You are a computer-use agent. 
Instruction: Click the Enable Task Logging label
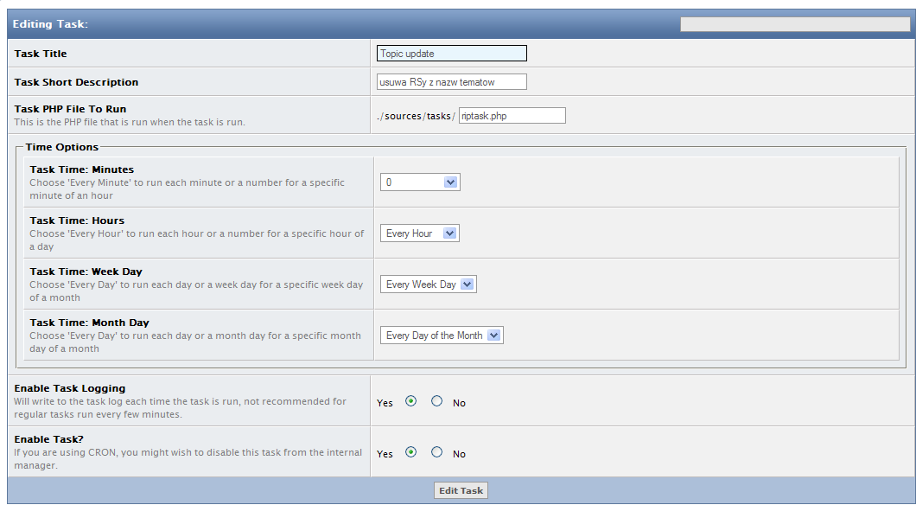tap(69, 389)
